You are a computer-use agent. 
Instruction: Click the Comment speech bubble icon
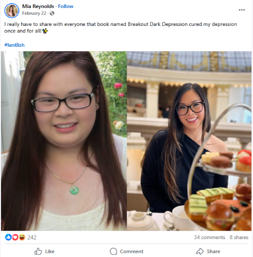pos(114,252)
